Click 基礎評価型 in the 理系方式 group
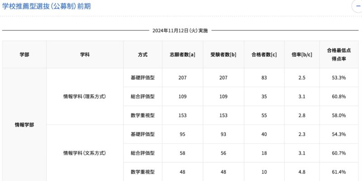This screenshot has height=181, width=362. coord(143,78)
